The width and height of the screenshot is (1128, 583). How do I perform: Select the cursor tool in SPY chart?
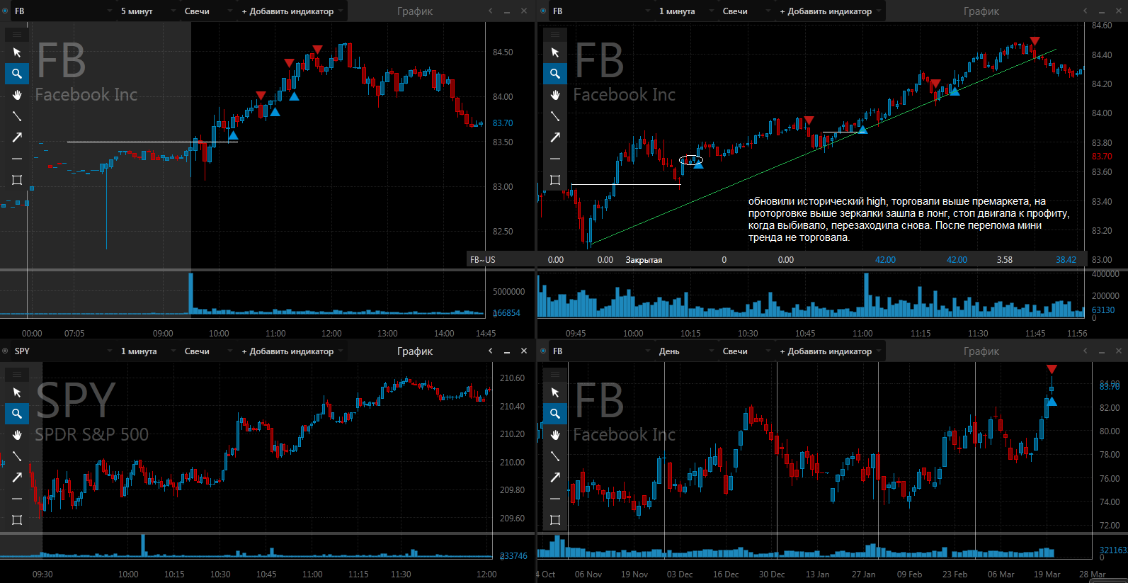pos(17,392)
